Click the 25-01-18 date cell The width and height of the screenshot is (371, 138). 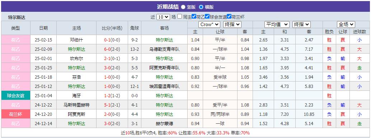click(43, 77)
